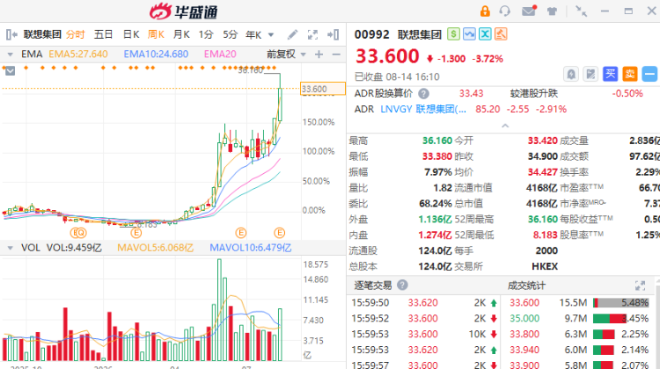Switch to 五日 five-day chart
660x369 pixels.
(x=103, y=34)
